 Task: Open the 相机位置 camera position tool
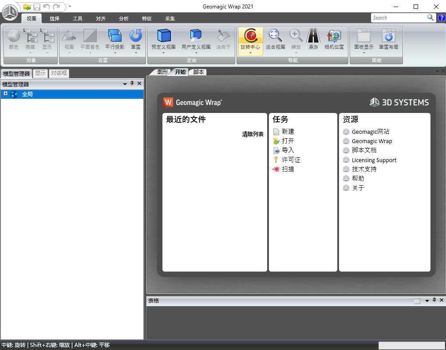334,35
